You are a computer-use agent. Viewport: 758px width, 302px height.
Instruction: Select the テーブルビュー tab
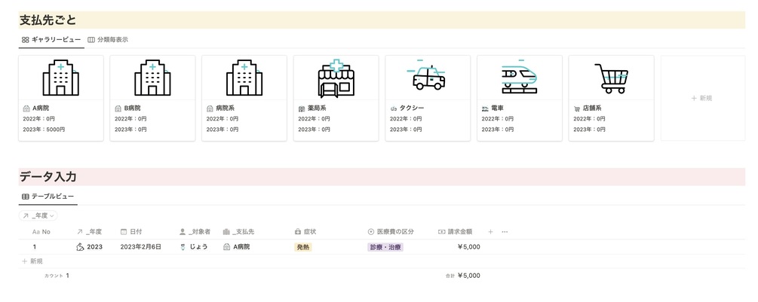pos(48,197)
